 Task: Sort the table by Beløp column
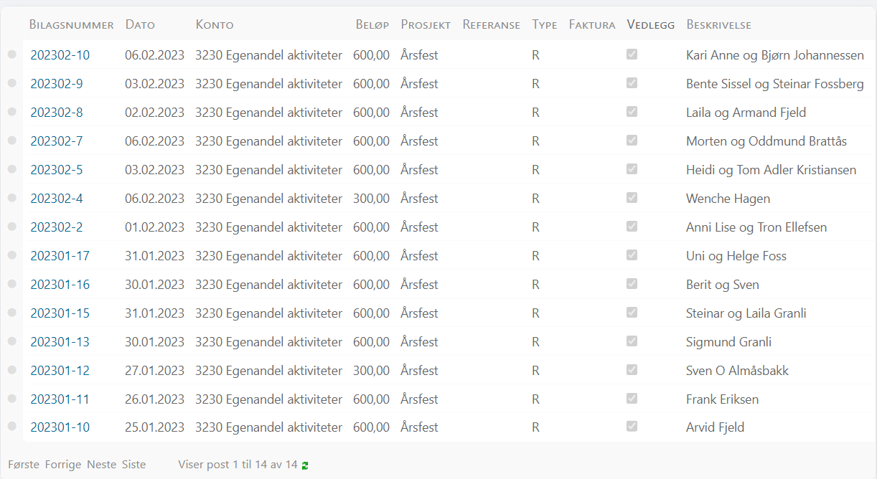(x=372, y=25)
